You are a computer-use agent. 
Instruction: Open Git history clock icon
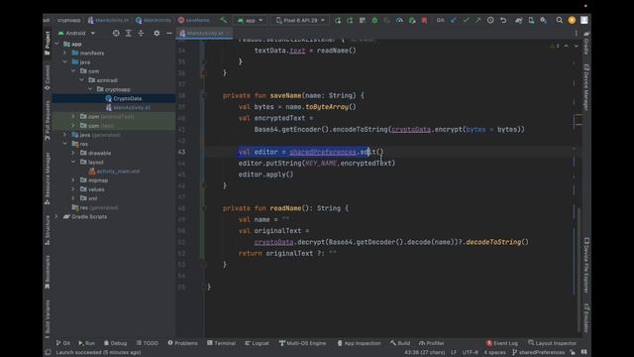click(490, 20)
